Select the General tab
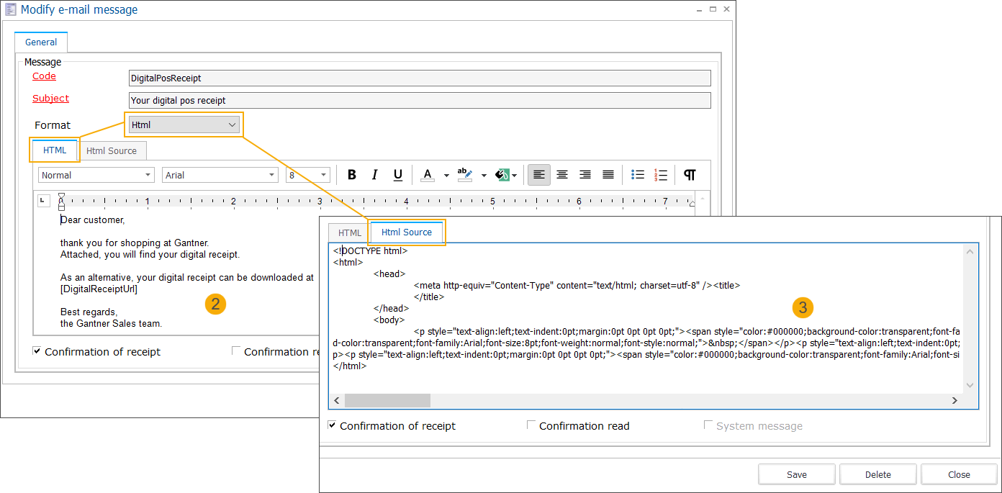This screenshot has height=493, width=1002. pos(40,42)
